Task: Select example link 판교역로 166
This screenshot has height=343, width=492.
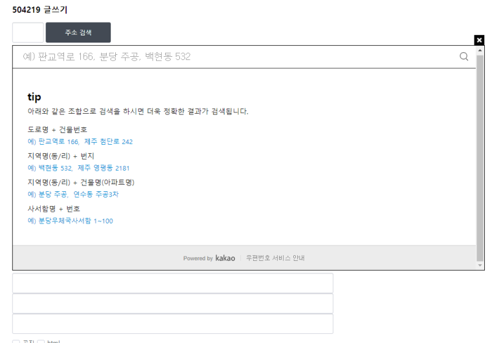Action: point(59,141)
